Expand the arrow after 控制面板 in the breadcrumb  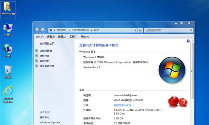[69, 30]
